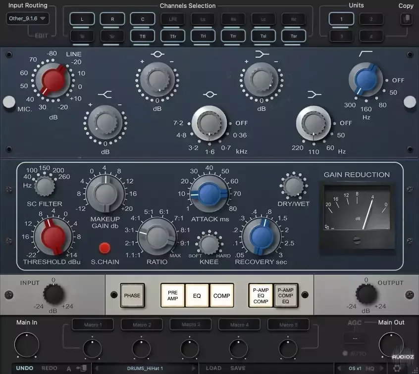Click the meter zero-adjust screw

pyautogui.click(x=357, y=240)
